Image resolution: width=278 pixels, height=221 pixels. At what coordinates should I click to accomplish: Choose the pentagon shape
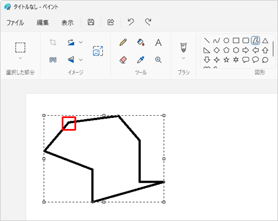click(x=226, y=50)
